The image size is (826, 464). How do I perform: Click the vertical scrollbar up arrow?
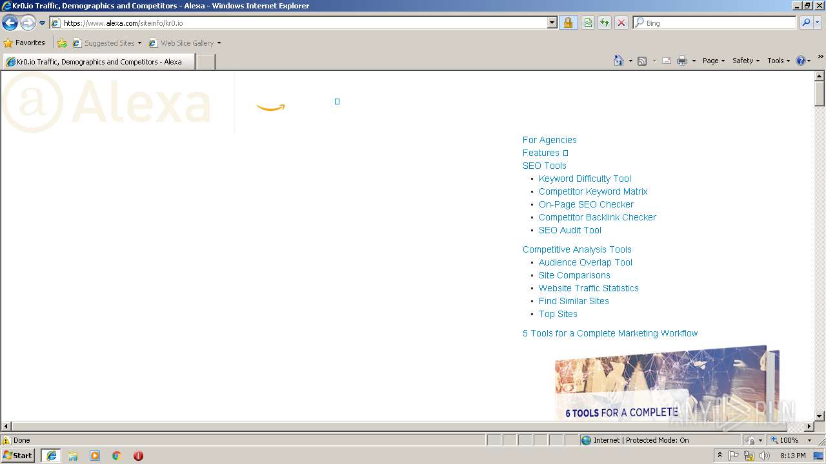(820, 76)
